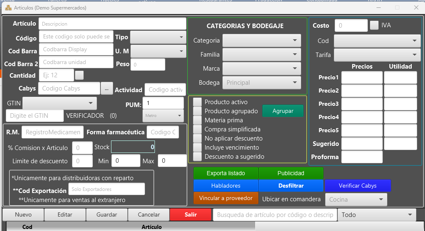Click the red Salir button
The height and width of the screenshot is (231, 425).
[x=191, y=215]
